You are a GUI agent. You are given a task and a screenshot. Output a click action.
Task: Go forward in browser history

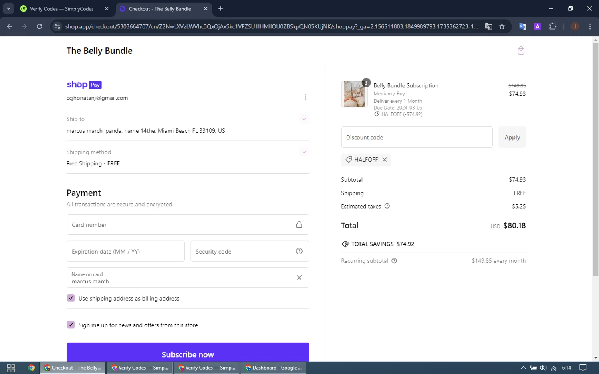tap(24, 26)
